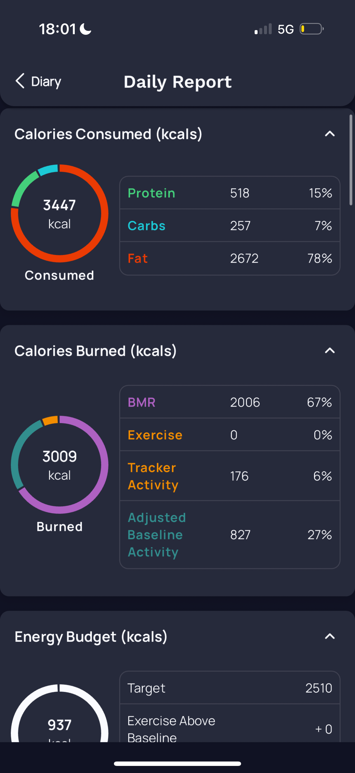Select the Carbs macro row
Screen dimensions: 355x773
pyautogui.click(x=230, y=225)
